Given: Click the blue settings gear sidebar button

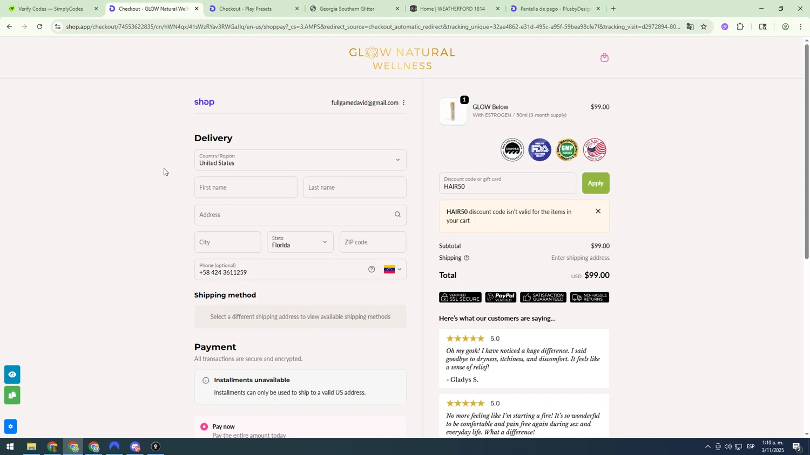Looking at the screenshot, I should 10,426.
